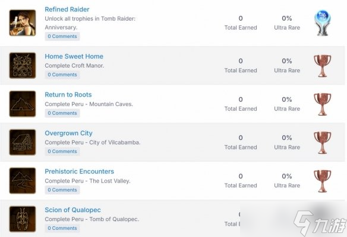Image resolution: width=347 pixels, height=237 pixels.
Task: View 0 Comments under Scion of Qualopec
Action: coord(62,228)
